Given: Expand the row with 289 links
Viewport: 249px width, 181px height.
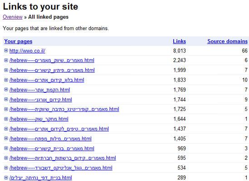Looking at the screenshot, I should click(x=6, y=178).
